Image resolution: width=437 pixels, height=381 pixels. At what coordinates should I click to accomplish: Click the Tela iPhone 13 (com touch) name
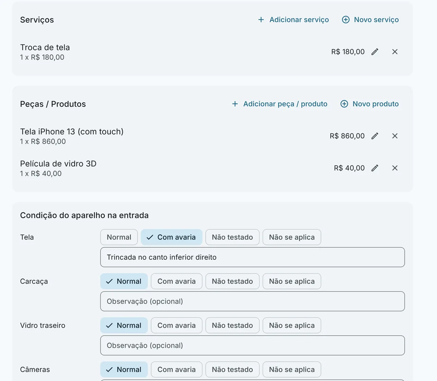coord(72,131)
